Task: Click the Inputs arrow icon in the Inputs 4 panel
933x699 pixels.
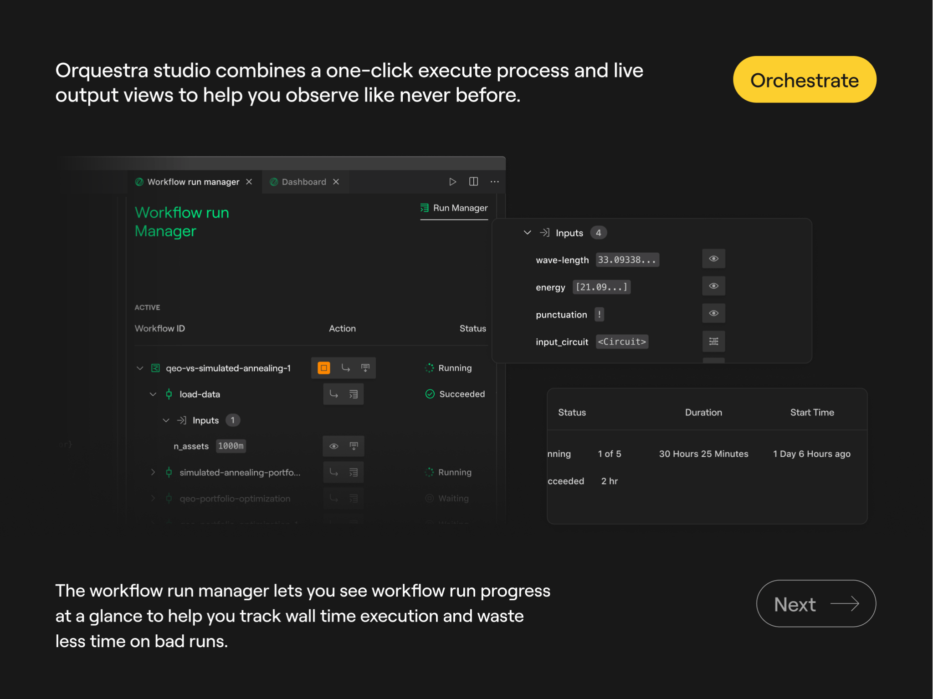Action: (x=545, y=233)
